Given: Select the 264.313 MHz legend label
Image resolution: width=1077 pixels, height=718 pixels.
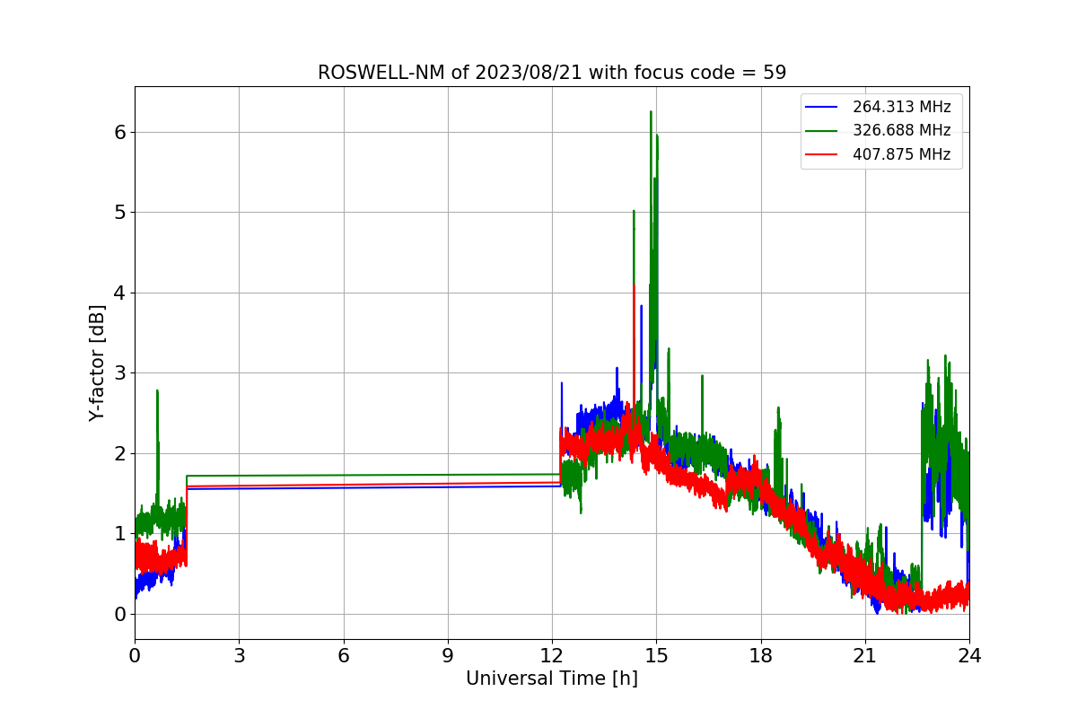Looking at the screenshot, I should point(901,107).
